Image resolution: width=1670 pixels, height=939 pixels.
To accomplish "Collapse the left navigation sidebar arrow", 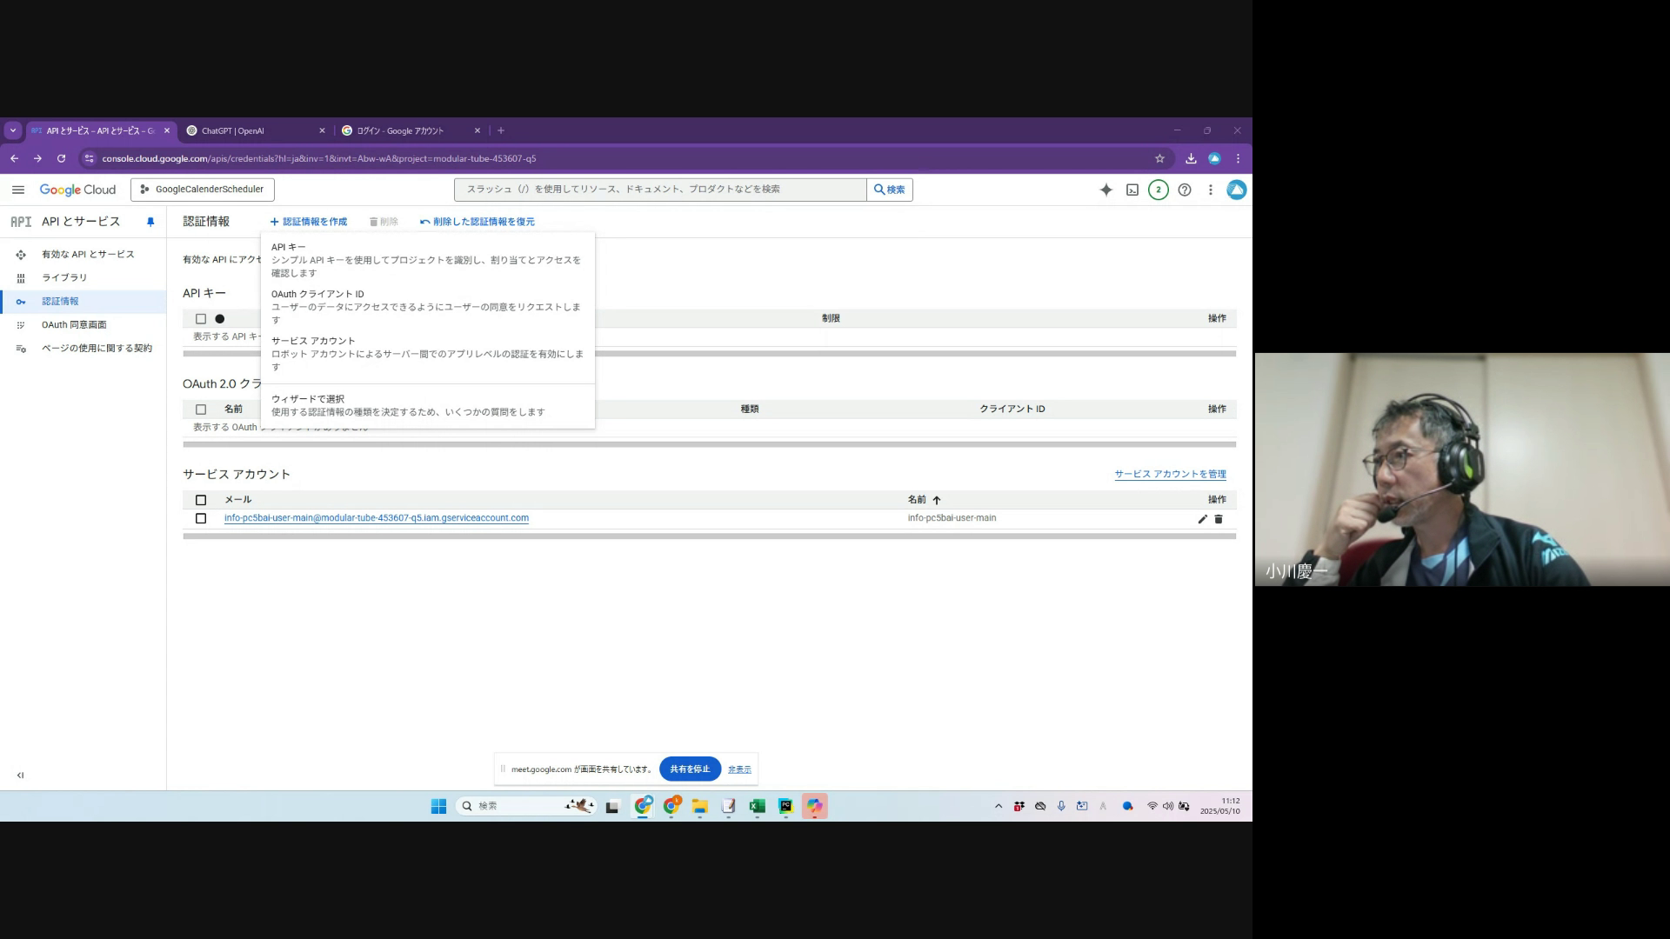I will click(x=20, y=775).
